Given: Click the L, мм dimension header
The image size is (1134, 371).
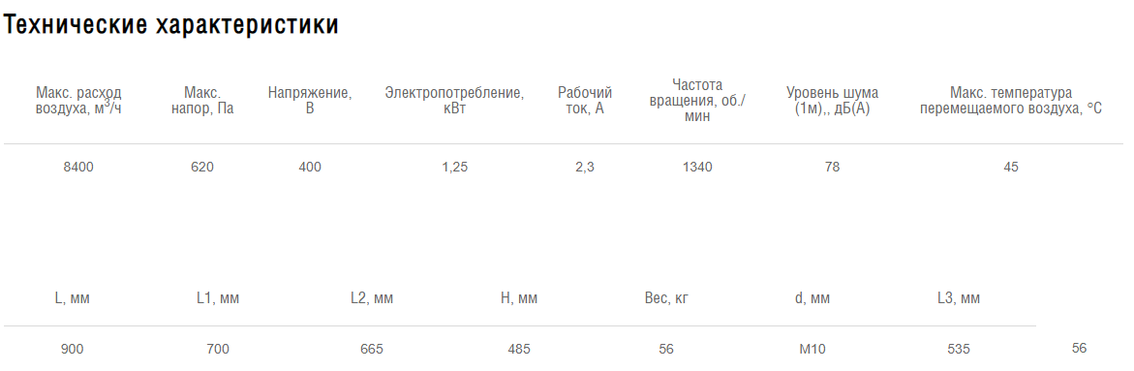Looking at the screenshot, I should tap(73, 298).
